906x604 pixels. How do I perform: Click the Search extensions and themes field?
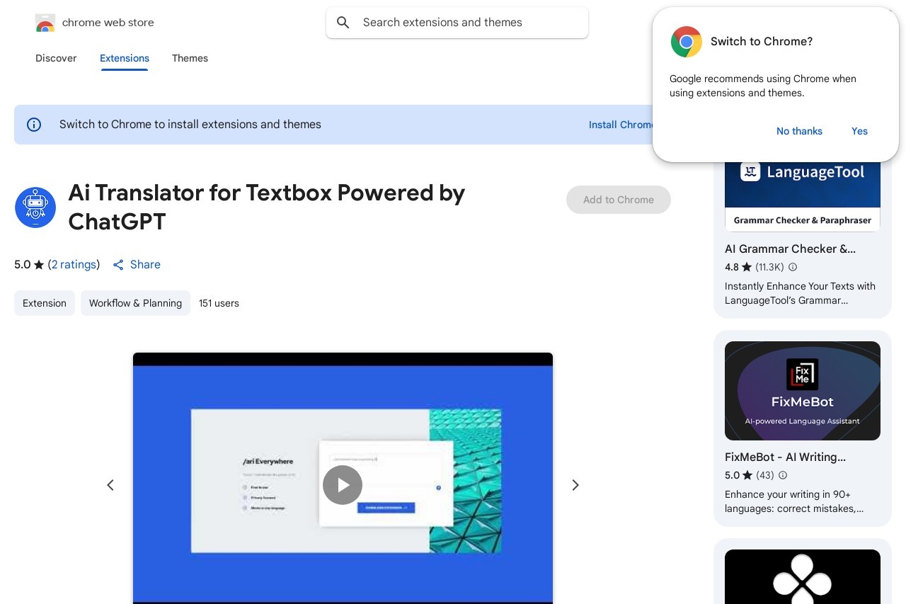(457, 23)
